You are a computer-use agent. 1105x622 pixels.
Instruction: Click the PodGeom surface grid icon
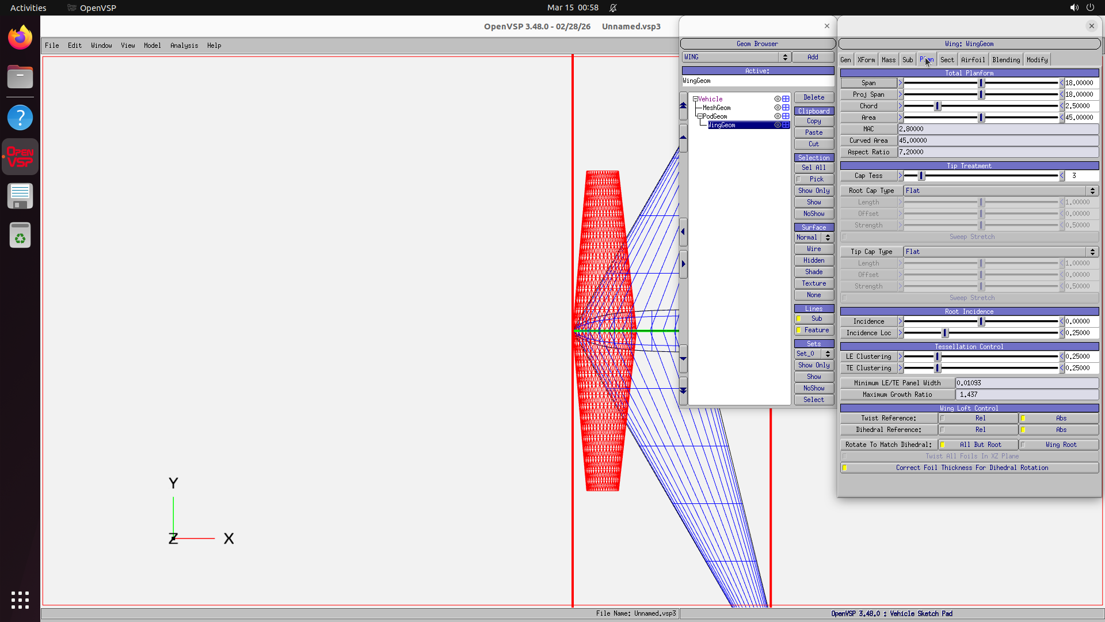[x=786, y=116]
